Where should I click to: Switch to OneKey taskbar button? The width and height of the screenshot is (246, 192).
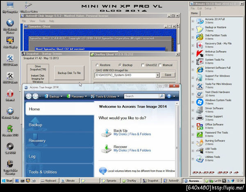click(x=131, y=181)
